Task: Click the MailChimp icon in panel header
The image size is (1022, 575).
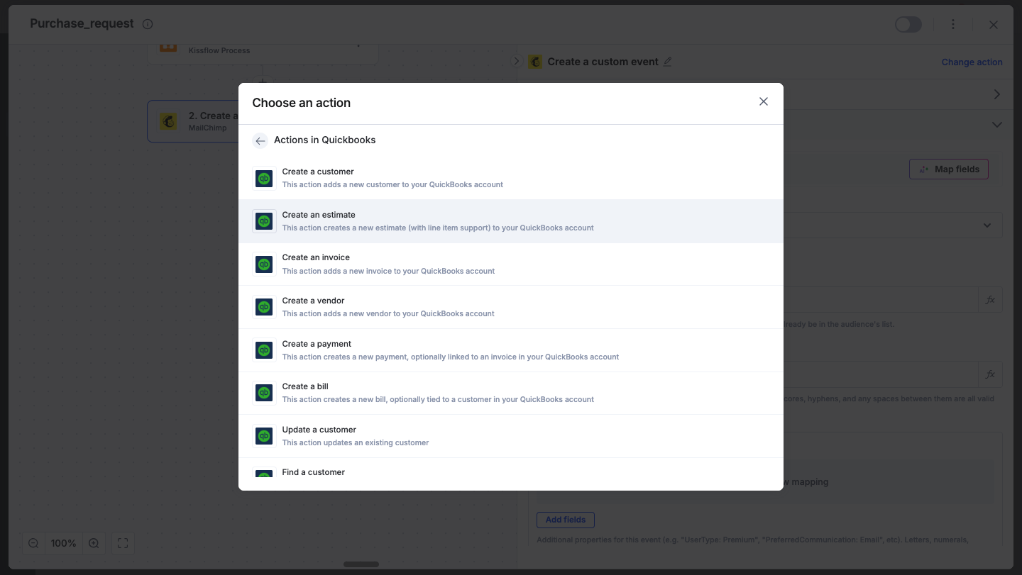Action: click(535, 62)
